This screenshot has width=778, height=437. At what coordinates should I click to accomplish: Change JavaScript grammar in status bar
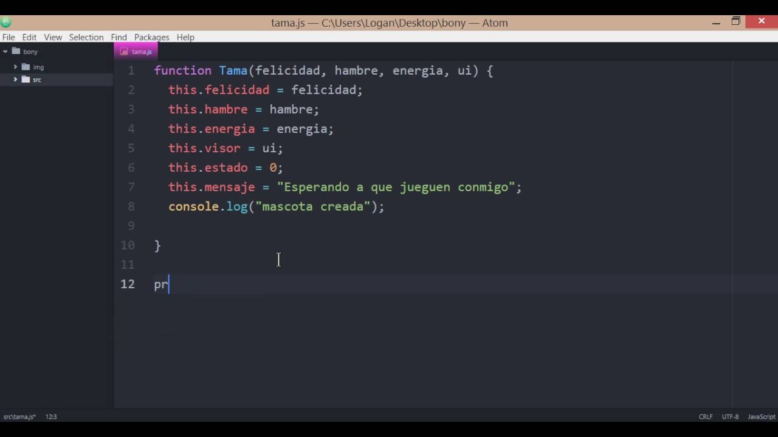[x=762, y=417]
